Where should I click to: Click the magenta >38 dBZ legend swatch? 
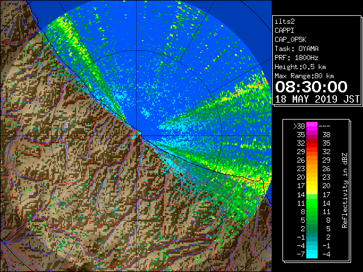pos(312,126)
